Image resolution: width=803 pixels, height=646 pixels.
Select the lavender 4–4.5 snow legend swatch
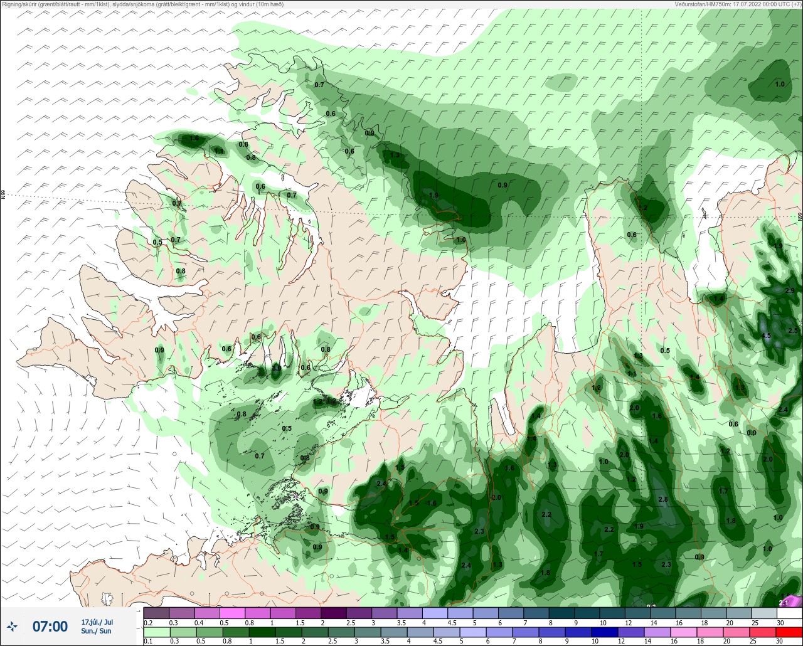(x=435, y=613)
